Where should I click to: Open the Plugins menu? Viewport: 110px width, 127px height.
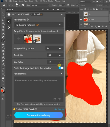pyautogui.click(x=51, y=1)
